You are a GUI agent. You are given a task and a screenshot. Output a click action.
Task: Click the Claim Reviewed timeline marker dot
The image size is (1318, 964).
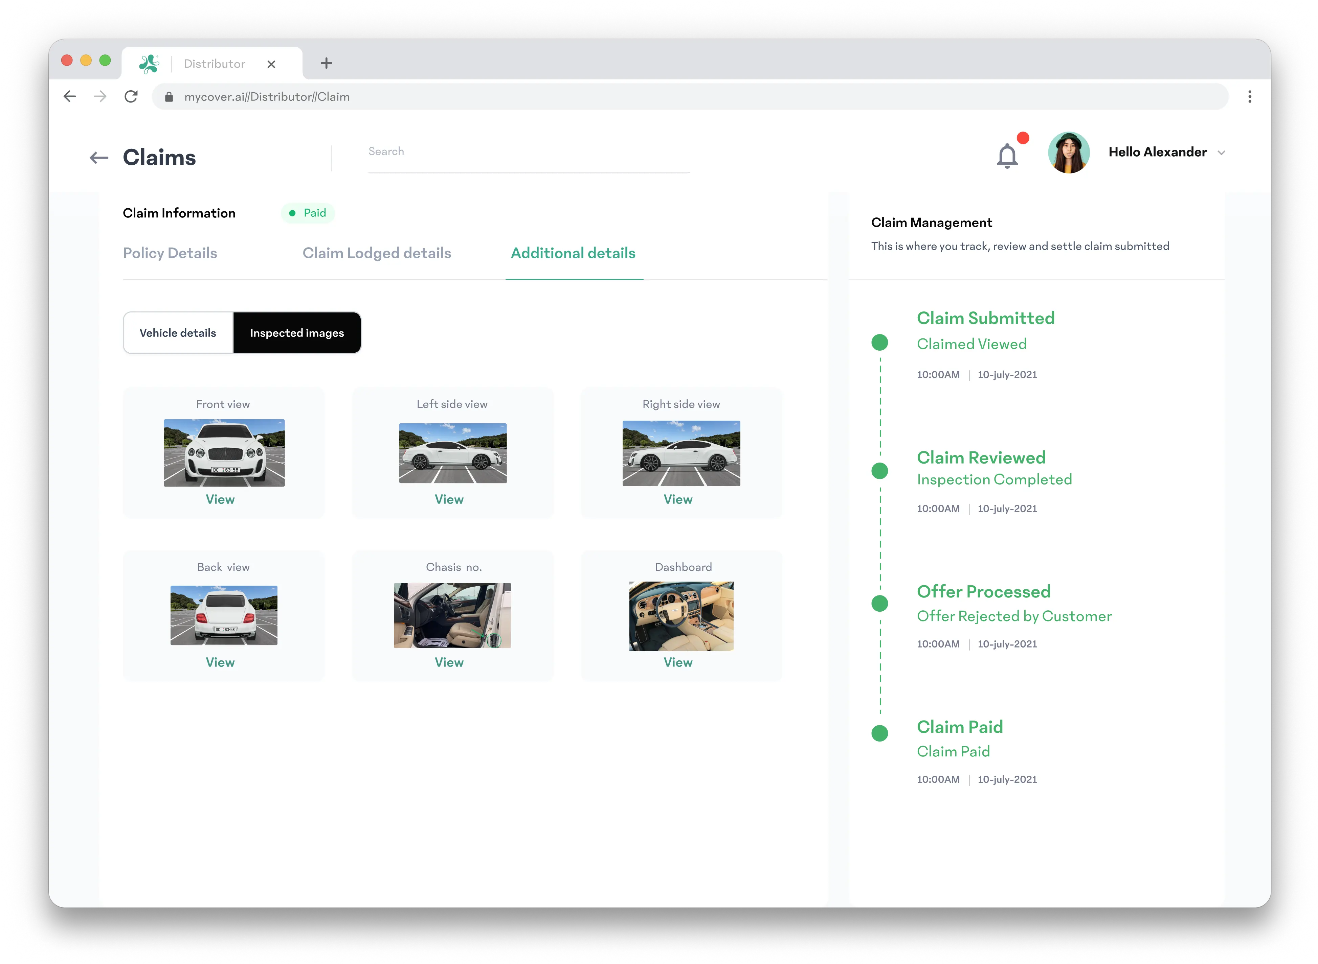[879, 470]
